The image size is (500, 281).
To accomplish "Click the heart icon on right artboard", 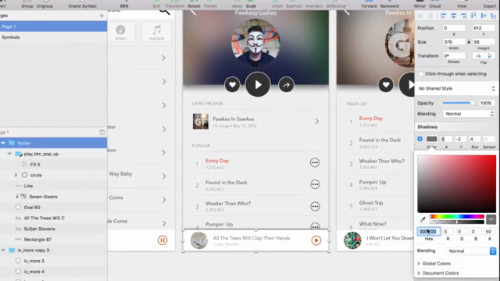I will (x=386, y=85).
